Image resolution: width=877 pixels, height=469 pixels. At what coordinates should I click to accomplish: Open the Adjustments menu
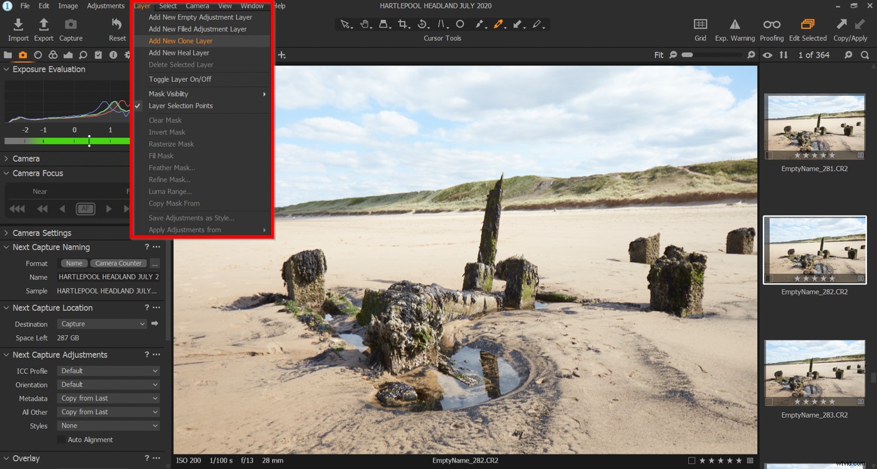(x=105, y=6)
